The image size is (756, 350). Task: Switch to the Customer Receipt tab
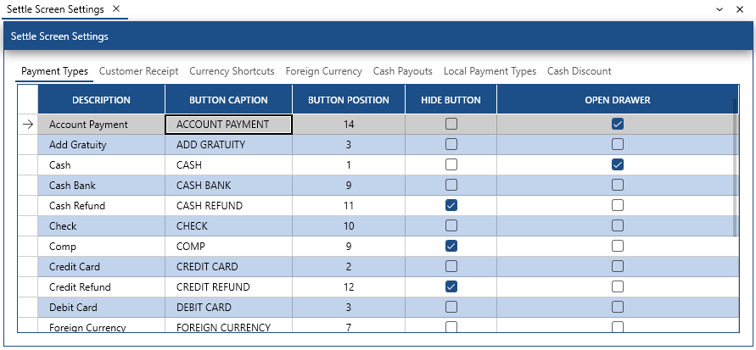click(x=138, y=71)
